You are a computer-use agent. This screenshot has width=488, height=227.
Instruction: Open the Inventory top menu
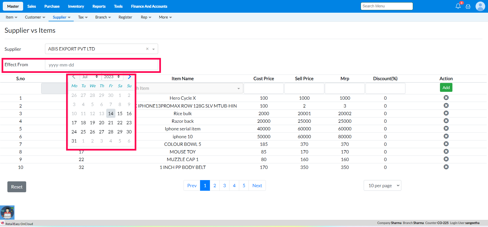76,6
